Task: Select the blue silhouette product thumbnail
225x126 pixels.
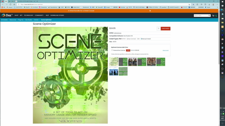Action: point(114,71)
